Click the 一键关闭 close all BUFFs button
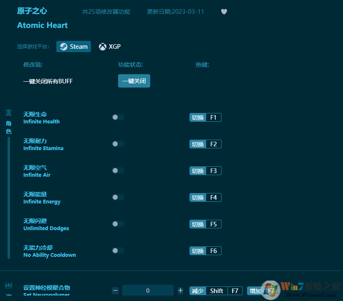343x301 pixels. 134,81
